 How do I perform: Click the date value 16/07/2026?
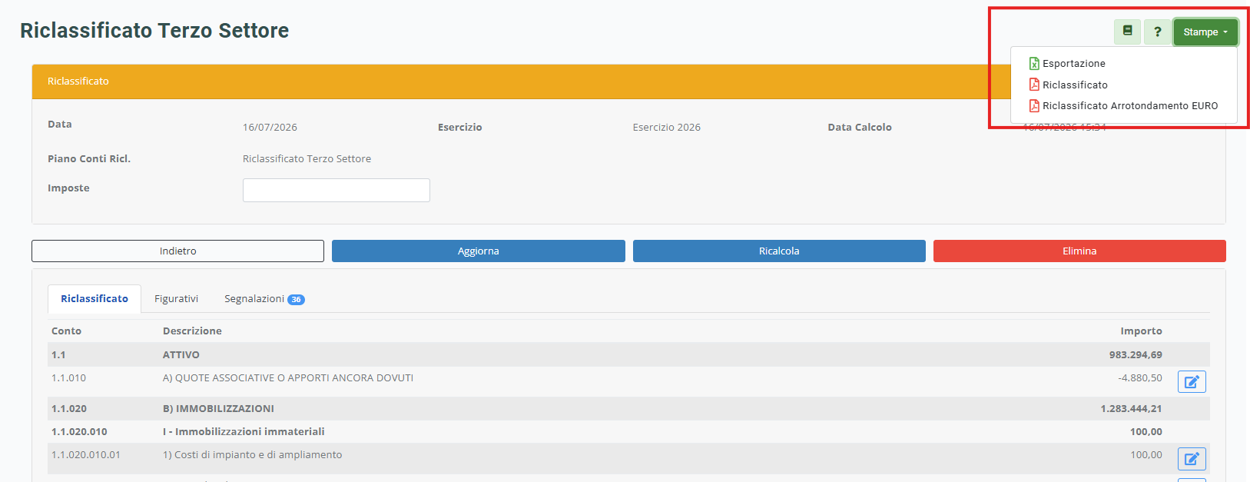[270, 128]
